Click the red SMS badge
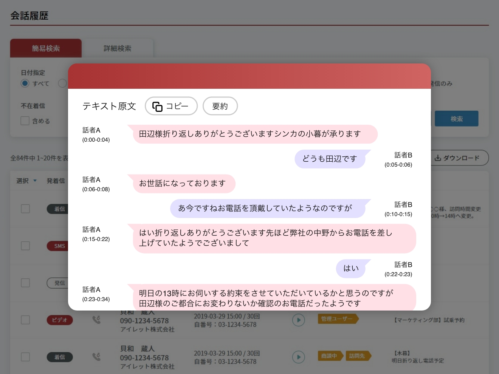 pyautogui.click(x=59, y=246)
